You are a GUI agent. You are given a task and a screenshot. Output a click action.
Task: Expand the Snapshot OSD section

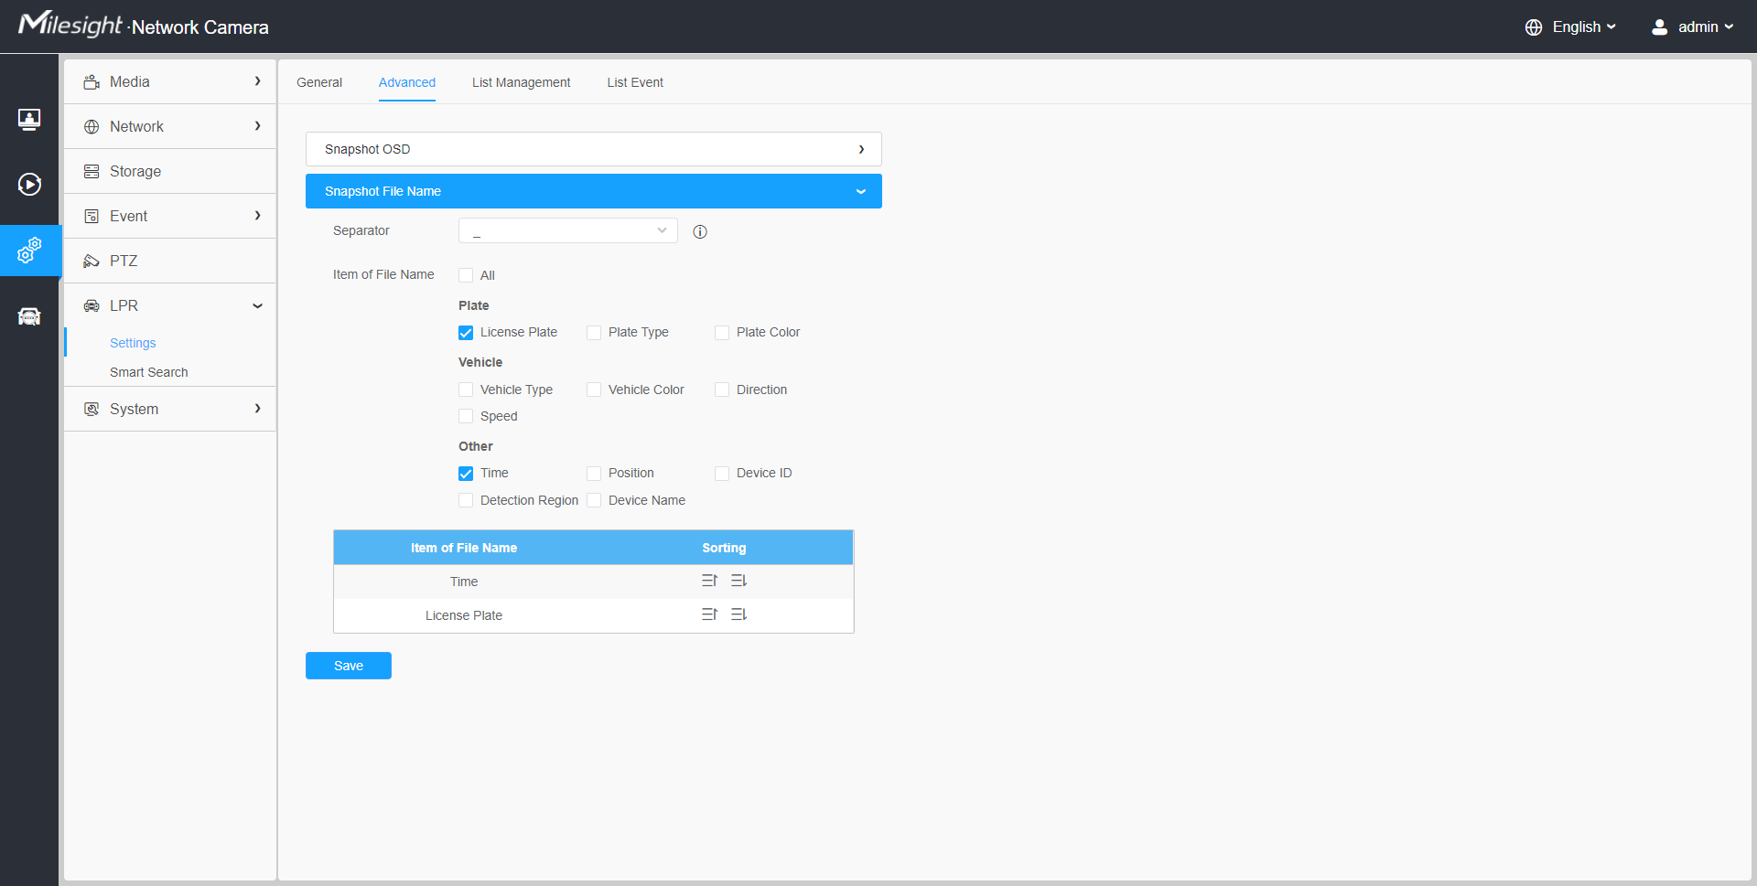click(593, 149)
